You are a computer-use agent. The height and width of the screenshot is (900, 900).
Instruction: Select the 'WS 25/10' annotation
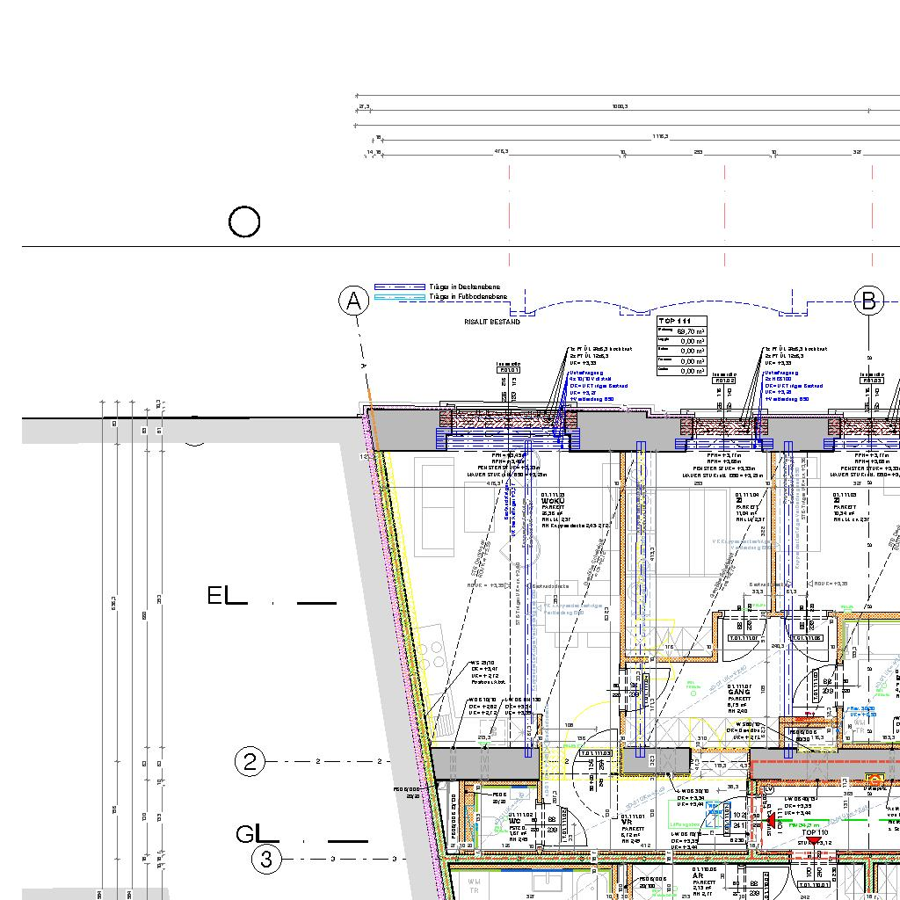tap(483, 663)
